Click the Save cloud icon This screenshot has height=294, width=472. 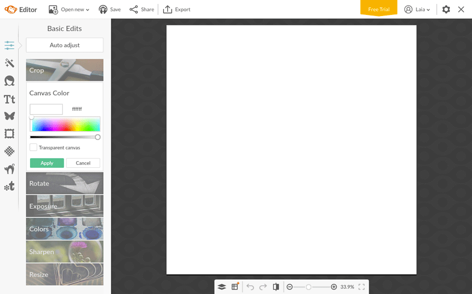pyautogui.click(x=103, y=9)
